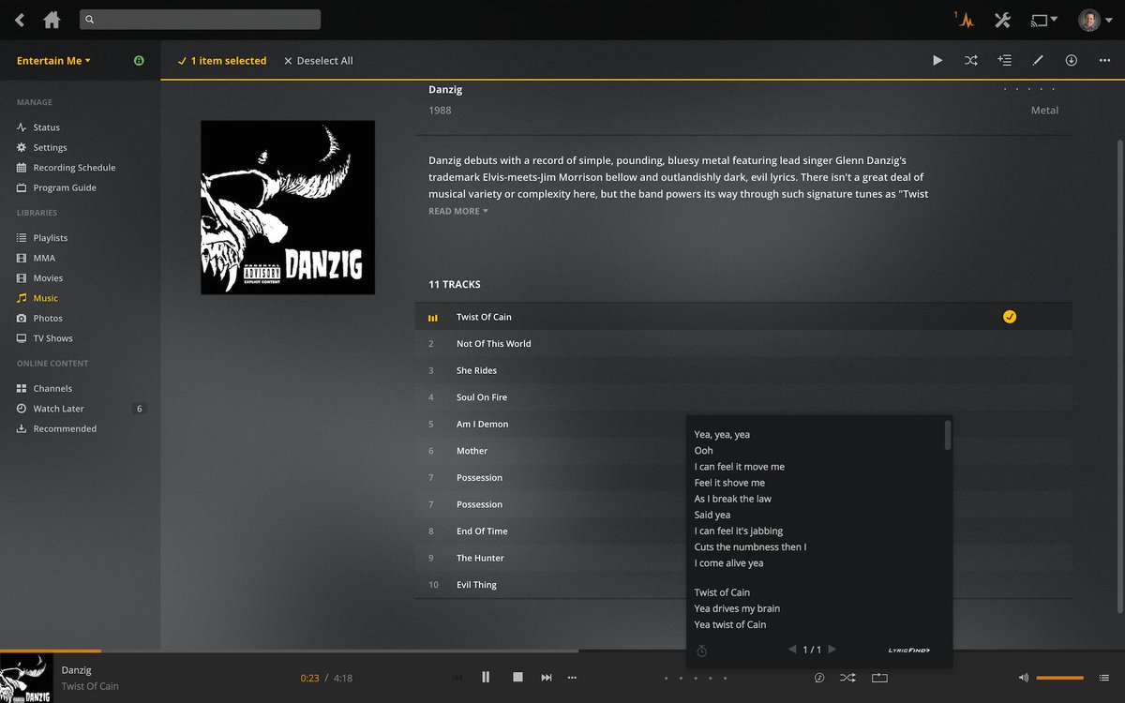The width and height of the screenshot is (1125, 703).
Task: Open the activity monitor pulse icon
Action: tap(965, 20)
